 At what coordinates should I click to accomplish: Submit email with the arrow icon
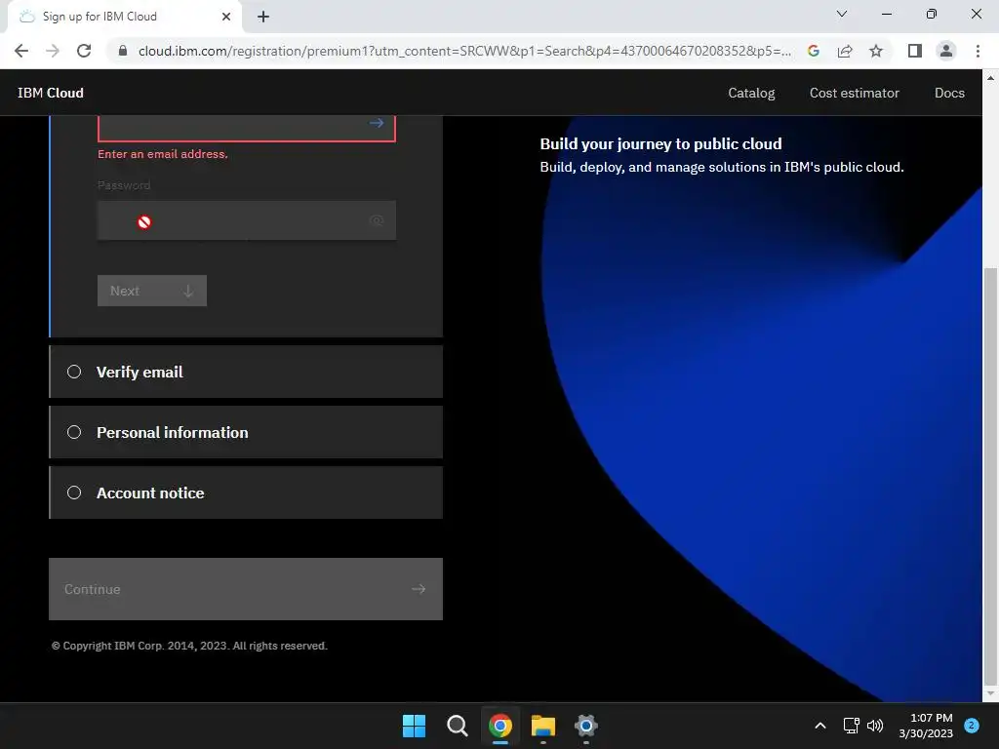pos(377,123)
